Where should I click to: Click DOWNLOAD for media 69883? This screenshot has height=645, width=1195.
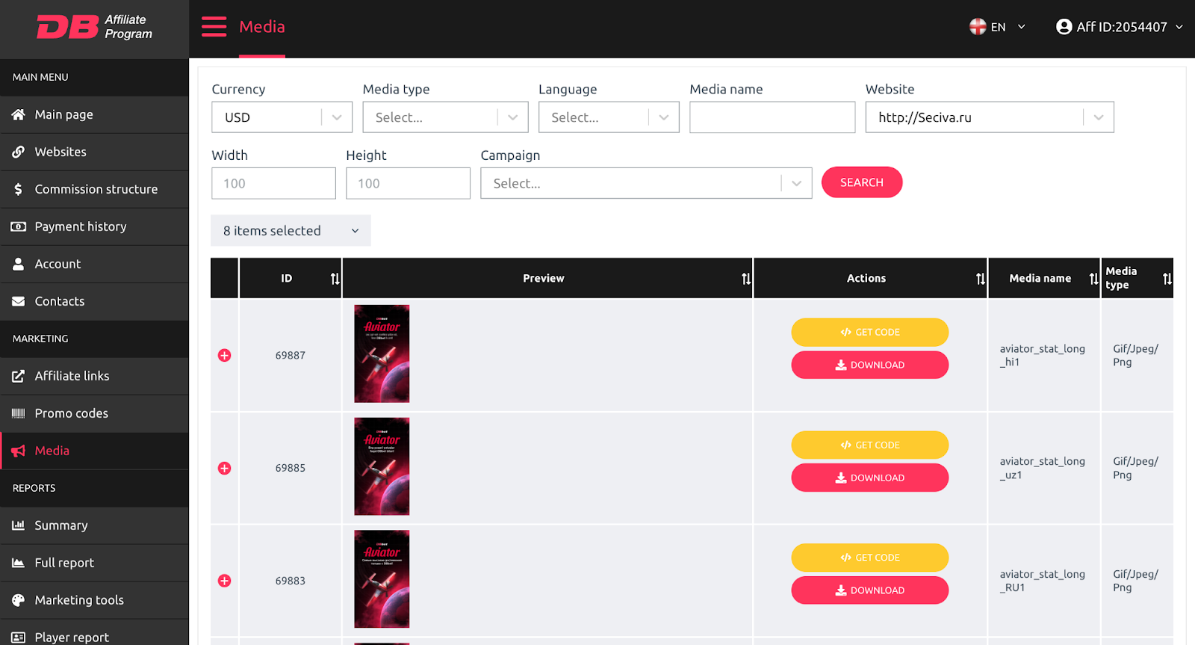point(870,590)
